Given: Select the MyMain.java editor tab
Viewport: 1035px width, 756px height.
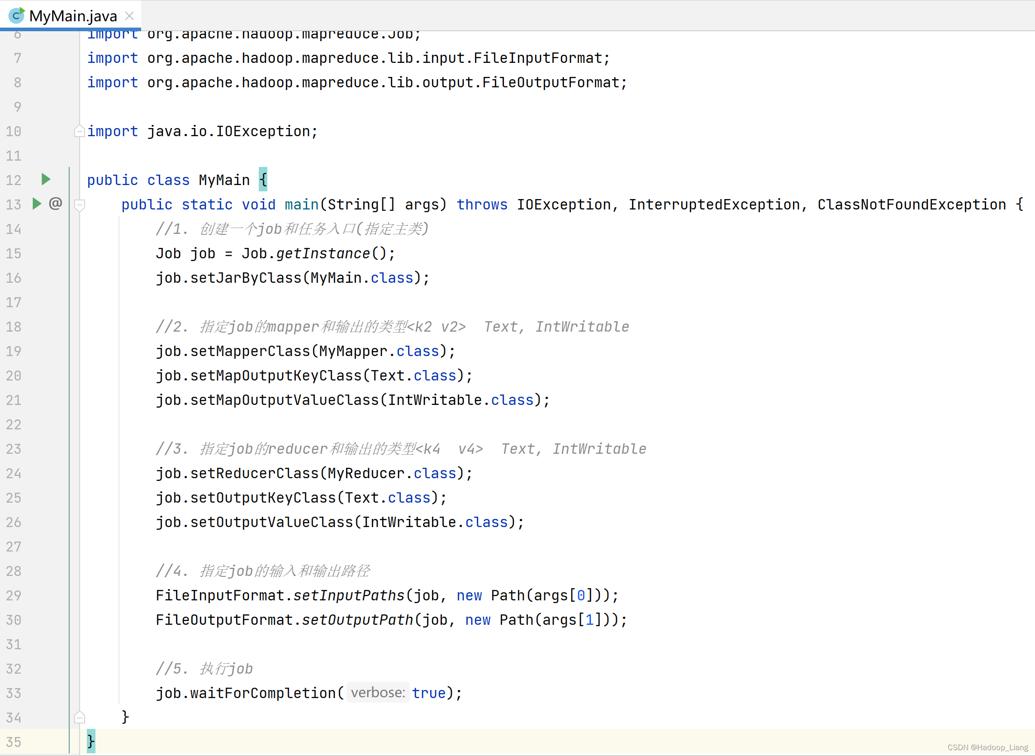Looking at the screenshot, I should pyautogui.click(x=71, y=15).
